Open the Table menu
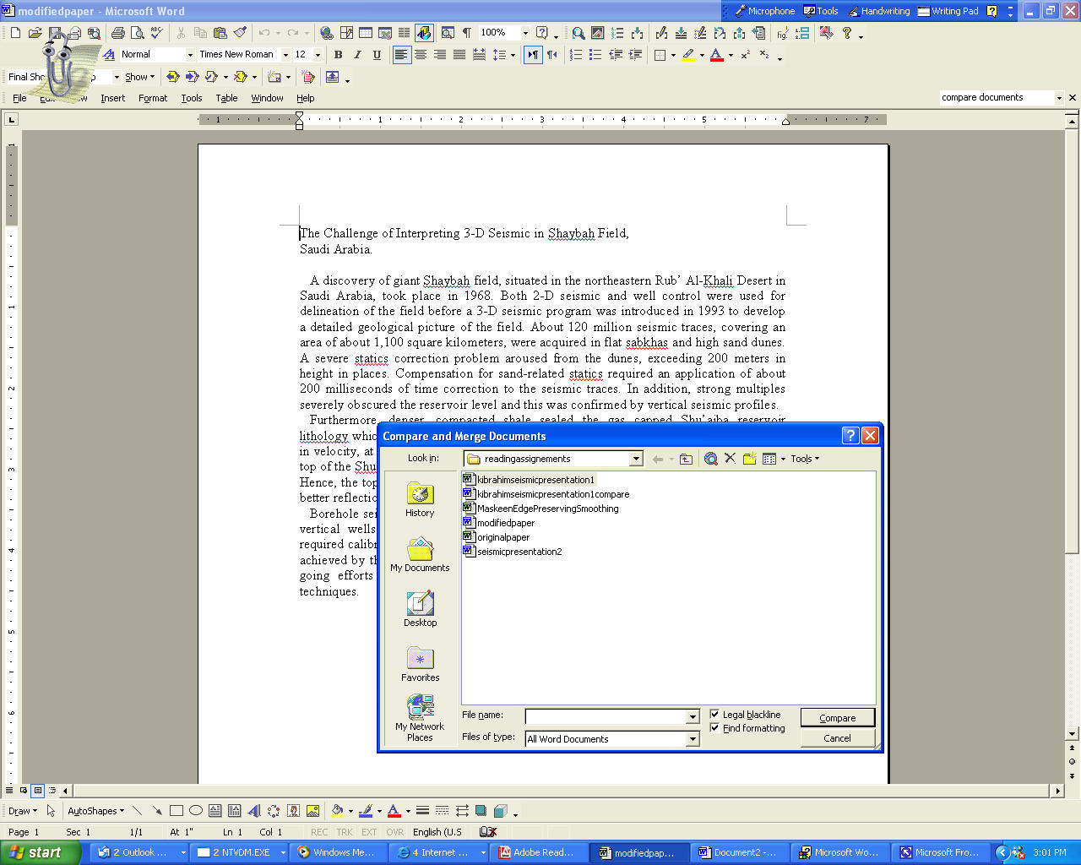 coord(226,98)
